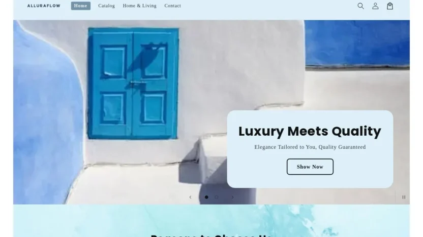
Task: Advance to next slide arrow
Action: click(232, 197)
